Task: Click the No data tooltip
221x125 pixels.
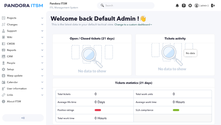Action: tap(190, 53)
